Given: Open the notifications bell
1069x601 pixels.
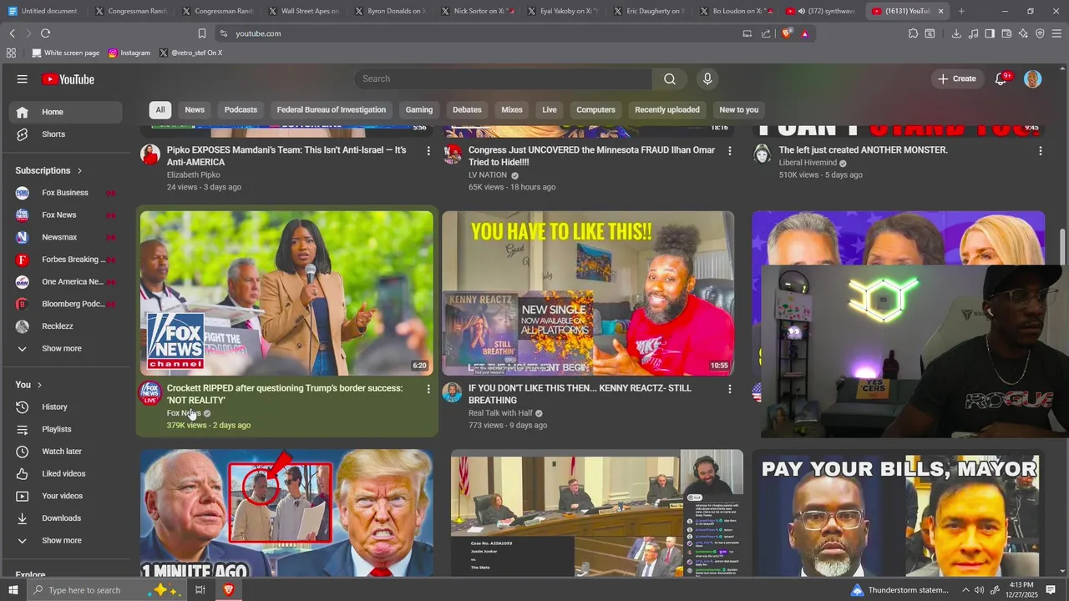Looking at the screenshot, I should pyautogui.click(x=1001, y=78).
